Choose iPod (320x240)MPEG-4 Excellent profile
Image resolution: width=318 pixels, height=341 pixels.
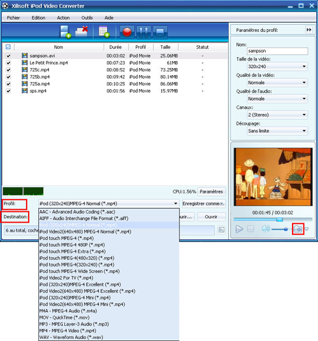[109, 284]
